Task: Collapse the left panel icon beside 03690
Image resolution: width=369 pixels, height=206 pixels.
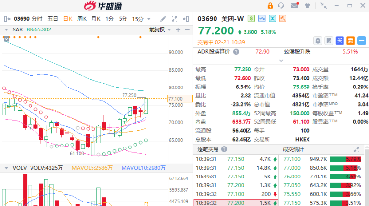Action: point(7,19)
